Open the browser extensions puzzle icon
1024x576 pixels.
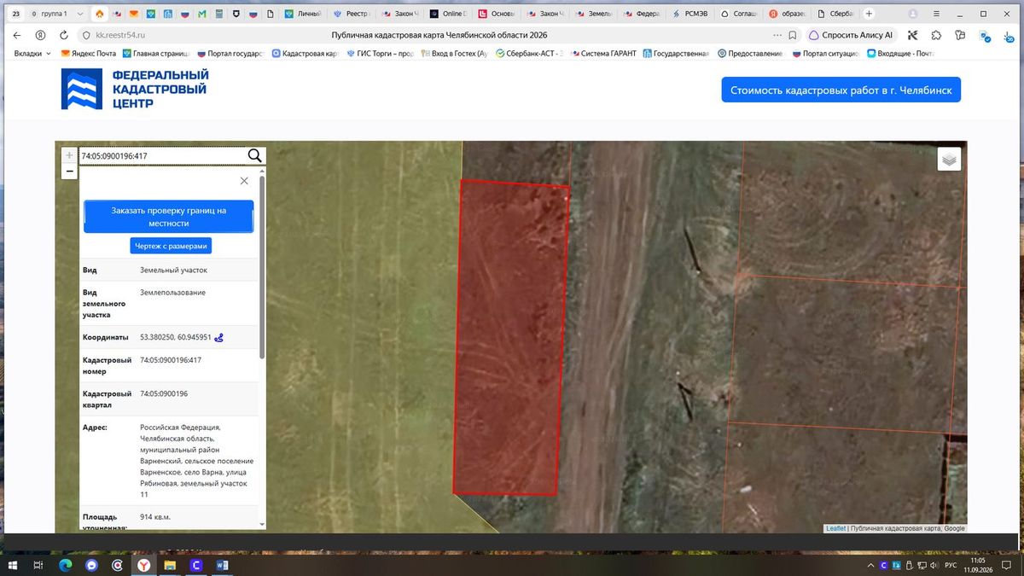(x=937, y=35)
